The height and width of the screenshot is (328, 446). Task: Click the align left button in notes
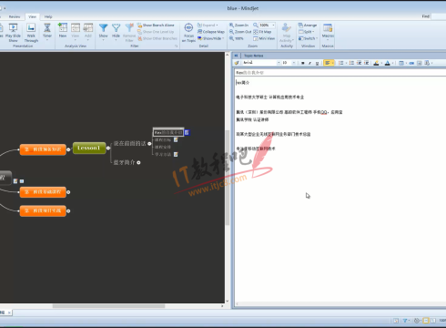point(327,63)
